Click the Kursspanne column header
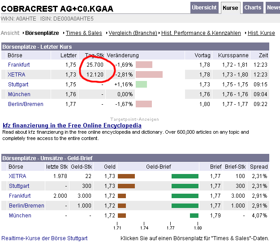This screenshot has height=246, width=280. (233, 55)
